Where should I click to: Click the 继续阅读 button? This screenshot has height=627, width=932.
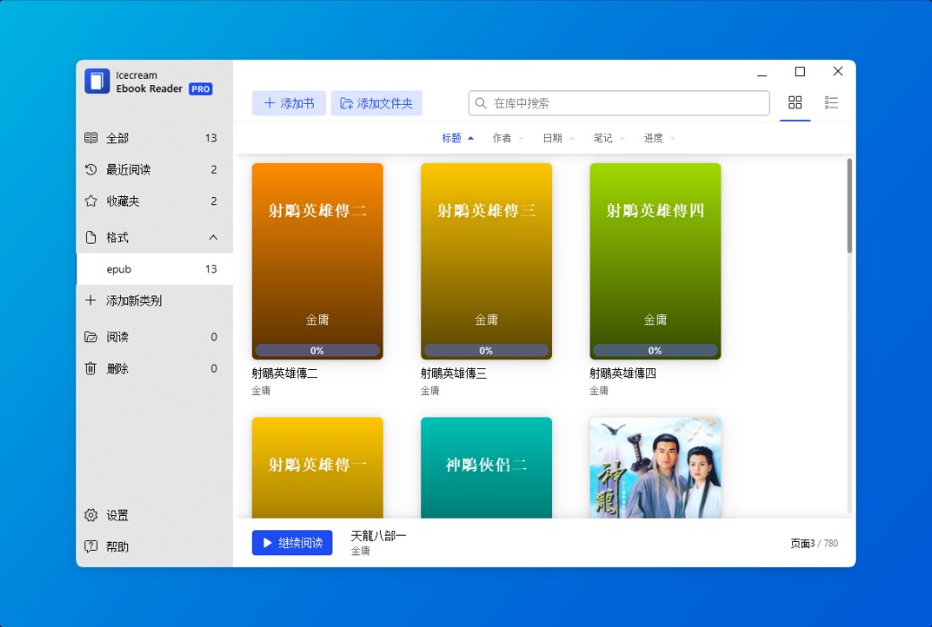[x=292, y=542]
